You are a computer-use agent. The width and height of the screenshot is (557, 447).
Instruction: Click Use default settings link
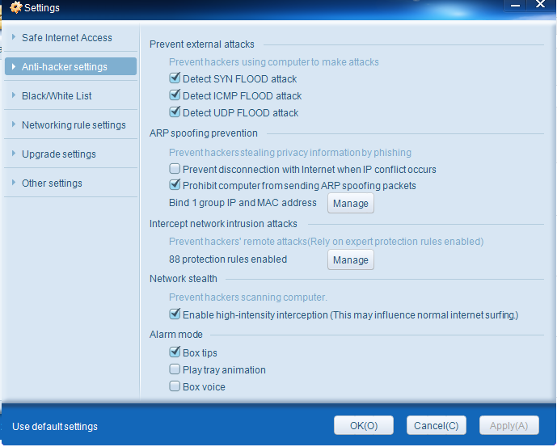(x=55, y=427)
